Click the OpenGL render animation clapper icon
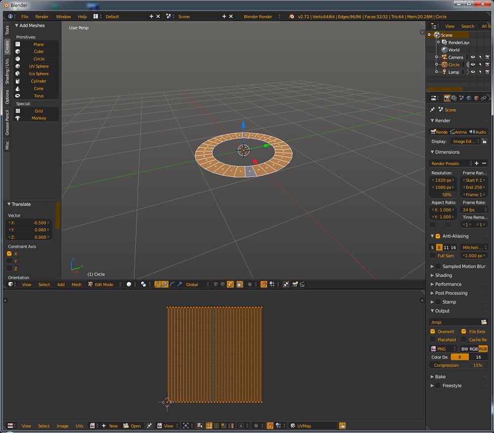Image resolution: width=494 pixels, height=433 pixels. coord(302,285)
